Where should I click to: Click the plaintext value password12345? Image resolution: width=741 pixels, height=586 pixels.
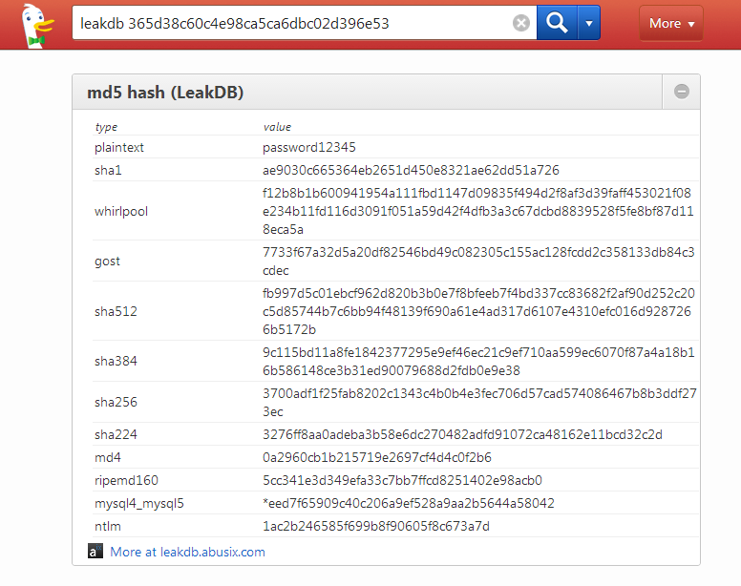point(309,147)
